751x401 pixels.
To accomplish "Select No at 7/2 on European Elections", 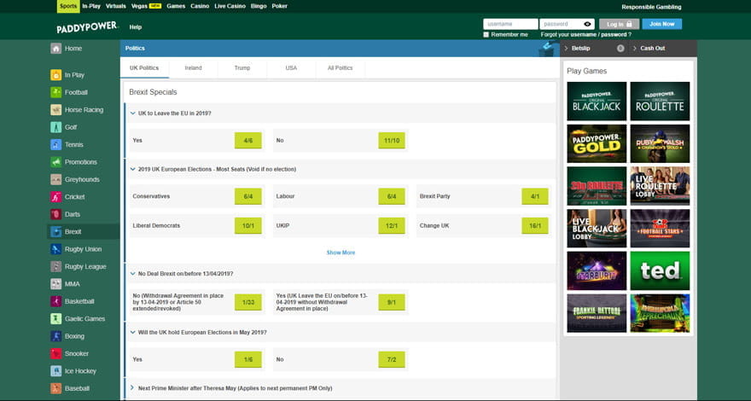I will point(392,359).
